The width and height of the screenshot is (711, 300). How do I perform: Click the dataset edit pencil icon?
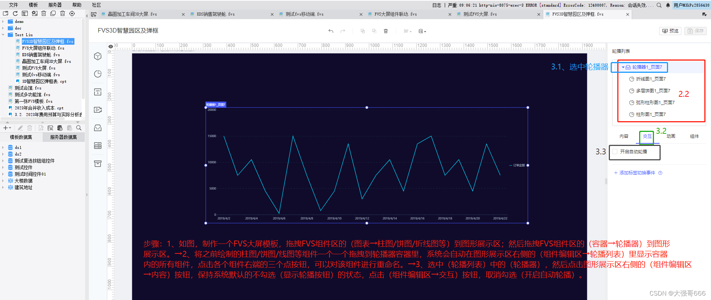point(20,128)
